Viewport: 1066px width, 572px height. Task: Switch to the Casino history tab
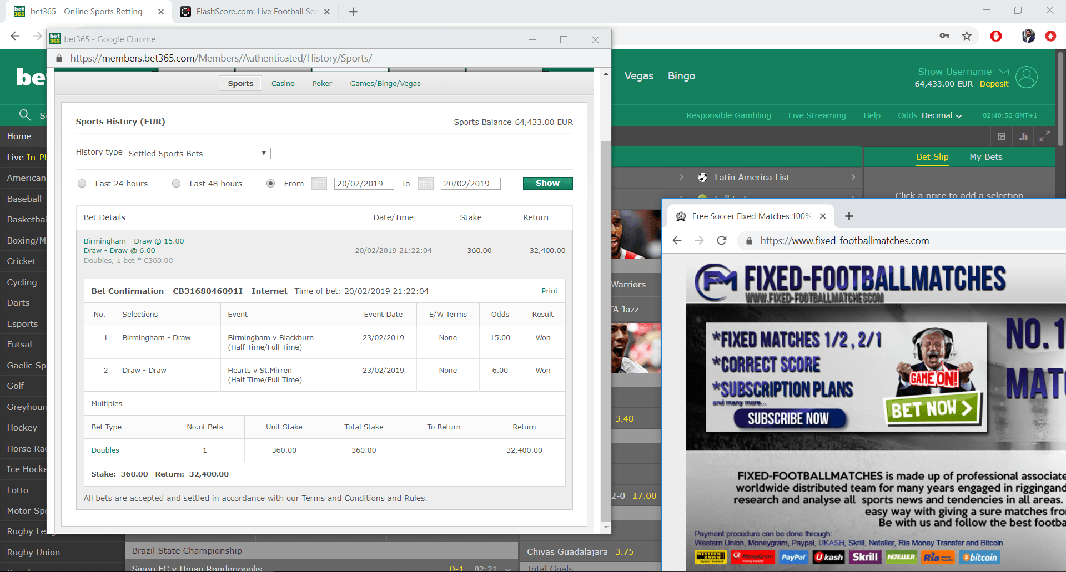pyautogui.click(x=283, y=84)
